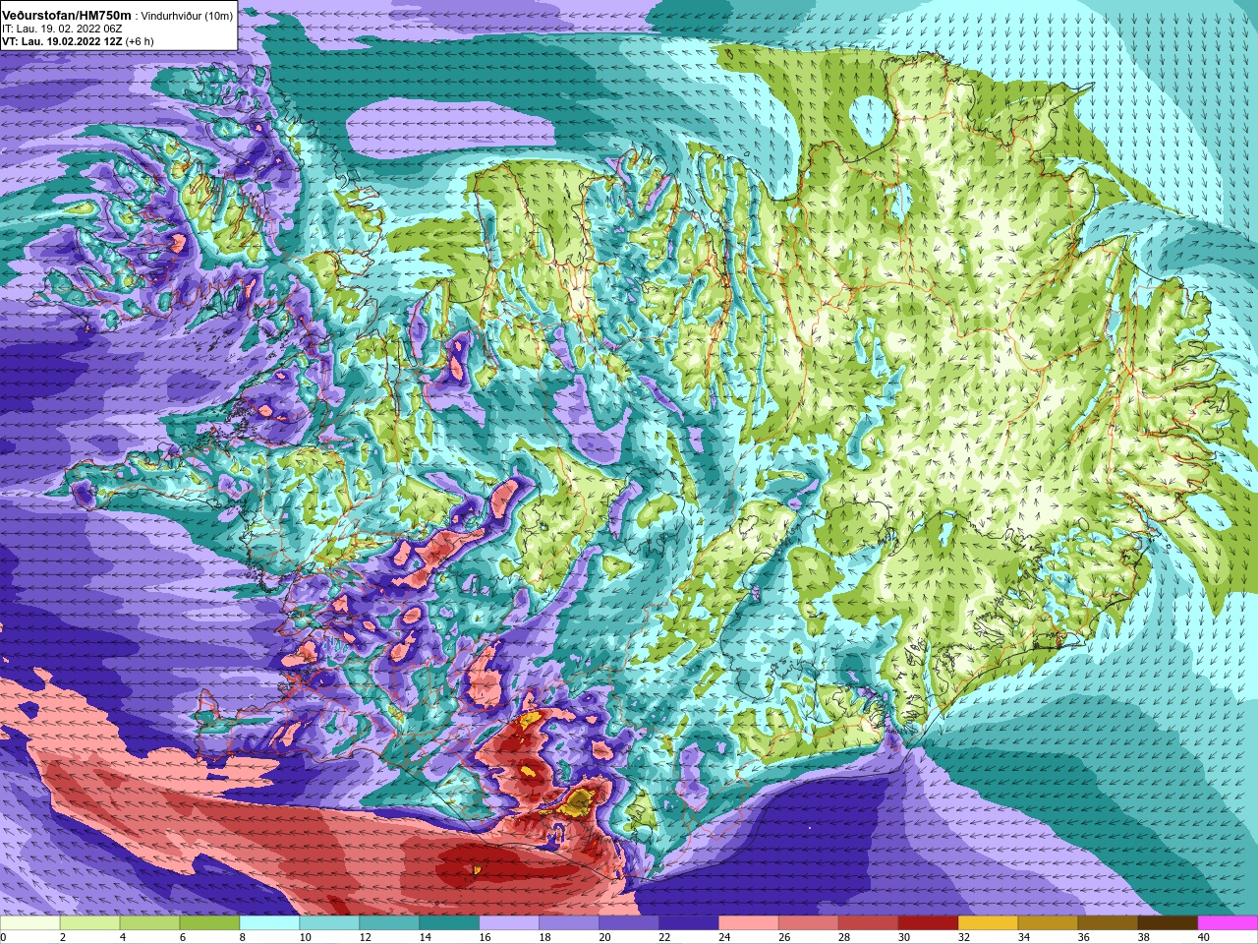The width and height of the screenshot is (1258, 944).
Task: Select the red 28–30 legend swatch
Action: point(870,923)
